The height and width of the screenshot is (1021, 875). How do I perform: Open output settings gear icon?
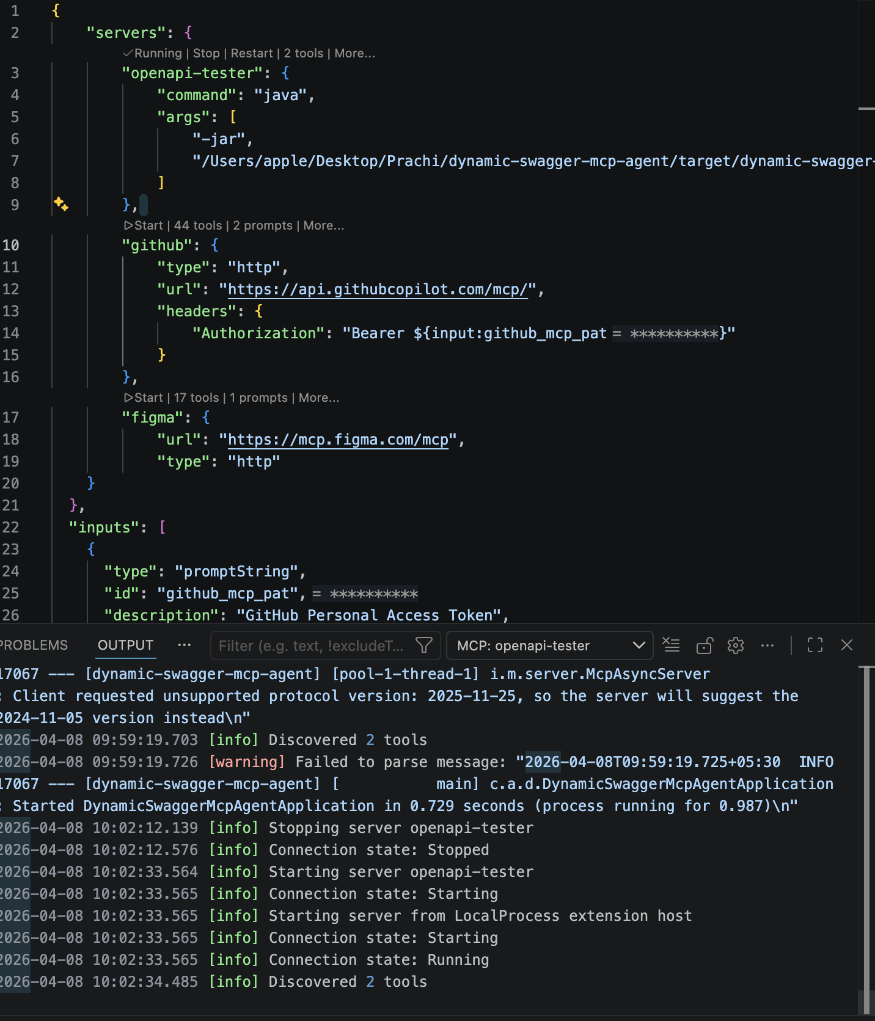[x=736, y=645]
